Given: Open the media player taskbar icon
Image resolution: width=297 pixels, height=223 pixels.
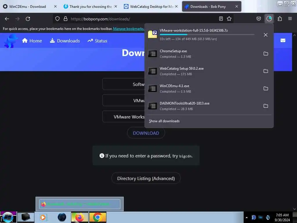Looking at the screenshot, I should pos(43,217).
